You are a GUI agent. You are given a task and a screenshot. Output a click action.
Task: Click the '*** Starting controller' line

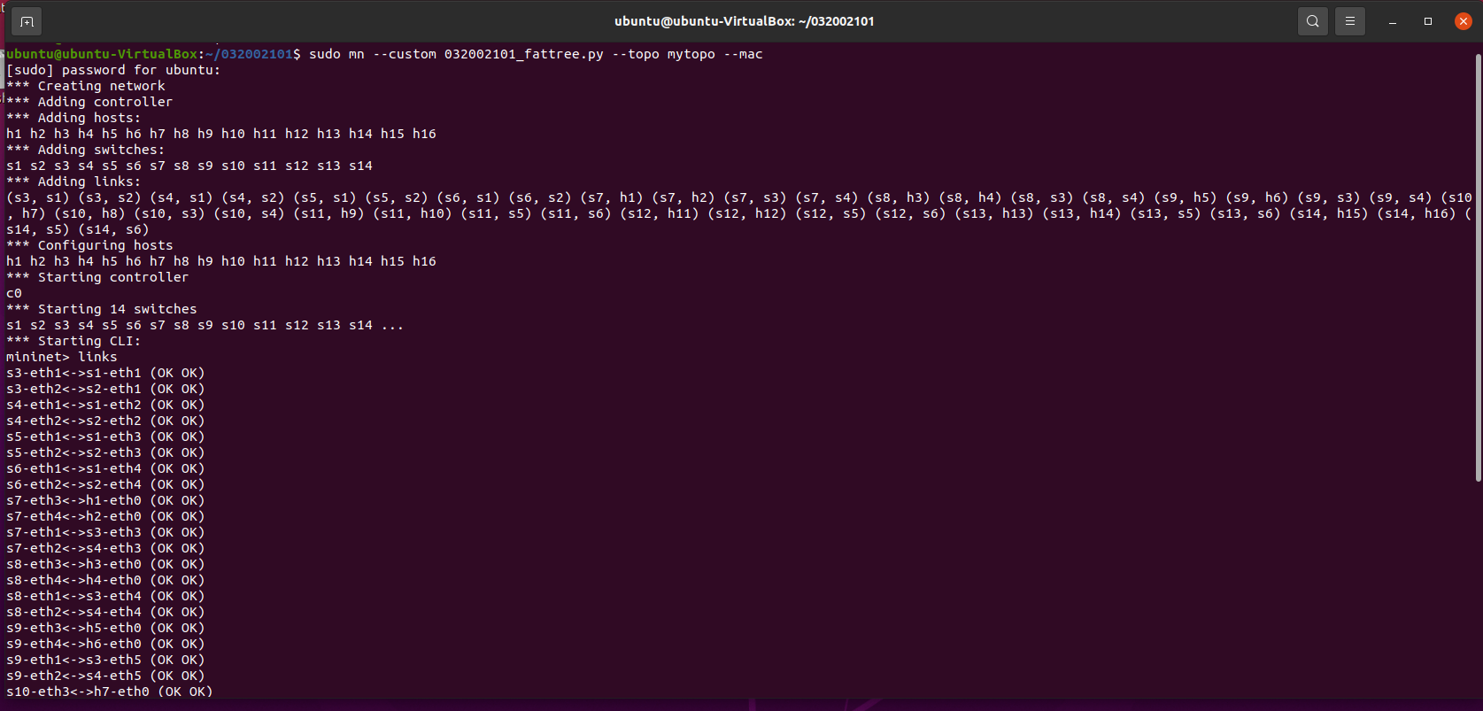[97, 277]
